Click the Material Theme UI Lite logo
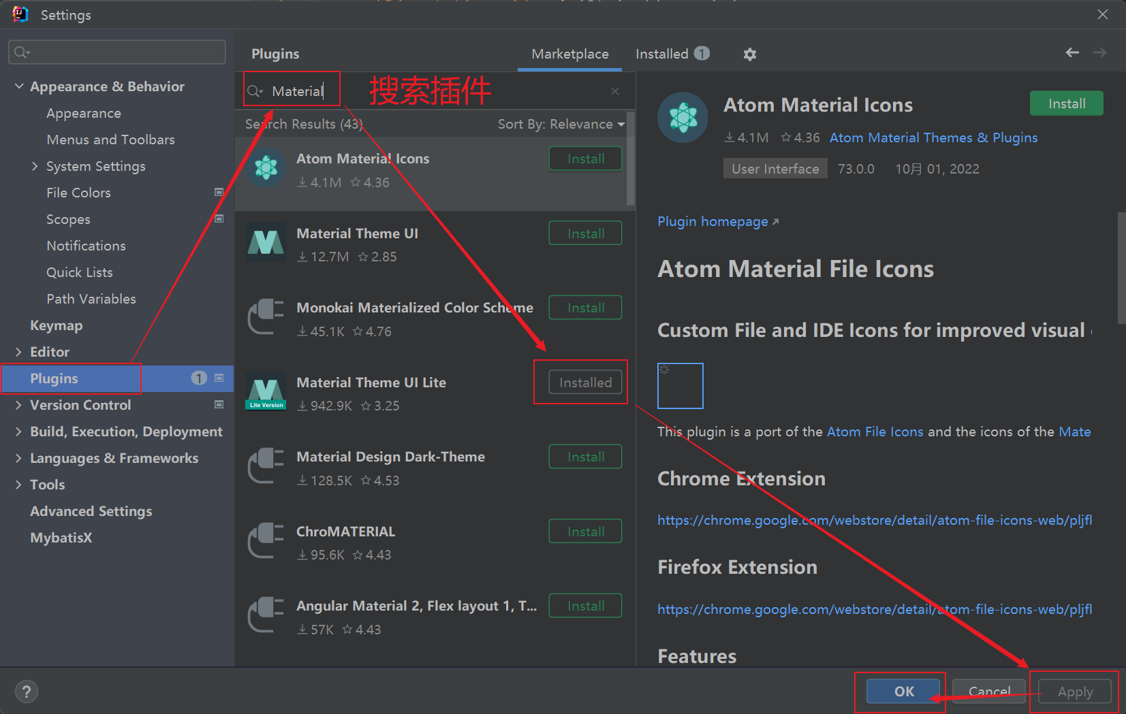This screenshot has height=714, width=1126. pos(266,391)
